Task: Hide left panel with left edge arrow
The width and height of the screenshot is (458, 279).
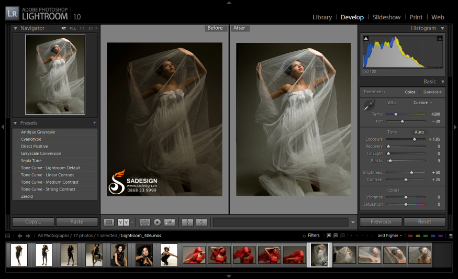Action: [x=3, y=127]
